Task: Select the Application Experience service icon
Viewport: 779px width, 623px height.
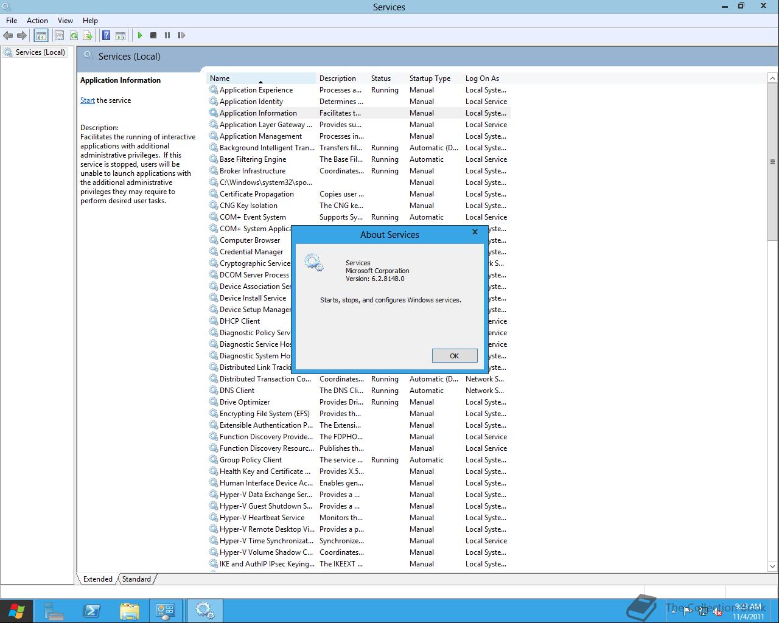Action: coord(214,90)
